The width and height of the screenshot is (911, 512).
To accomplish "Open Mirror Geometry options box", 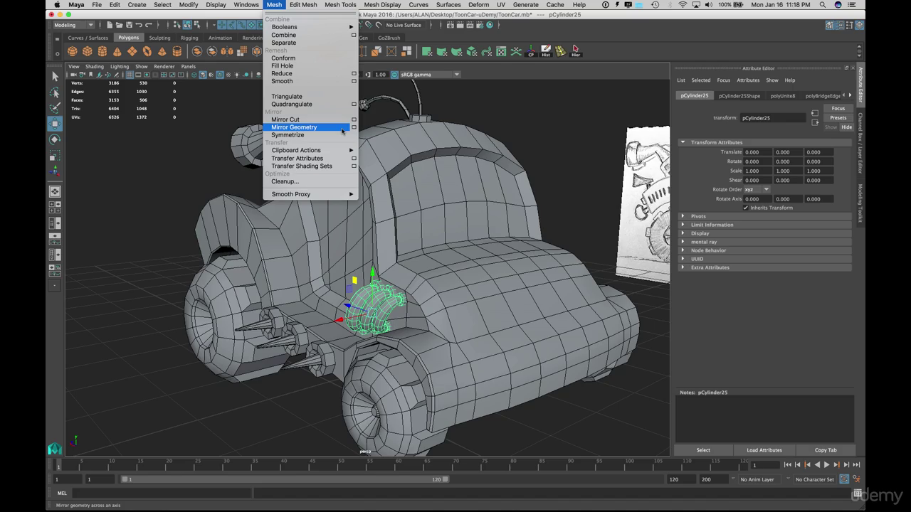I will point(354,127).
